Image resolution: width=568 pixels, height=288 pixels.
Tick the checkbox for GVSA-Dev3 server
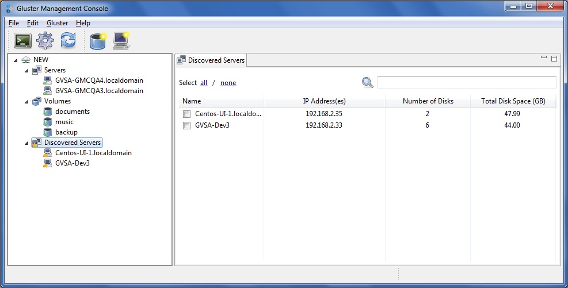[x=186, y=125]
